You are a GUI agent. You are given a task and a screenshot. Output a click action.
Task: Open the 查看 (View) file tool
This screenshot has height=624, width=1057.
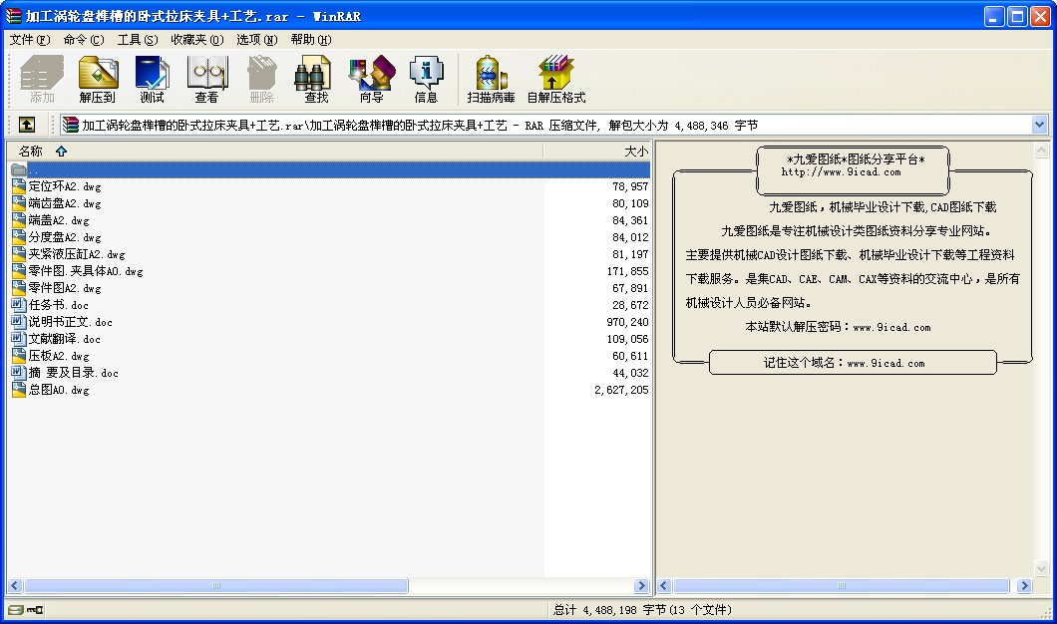pos(205,78)
